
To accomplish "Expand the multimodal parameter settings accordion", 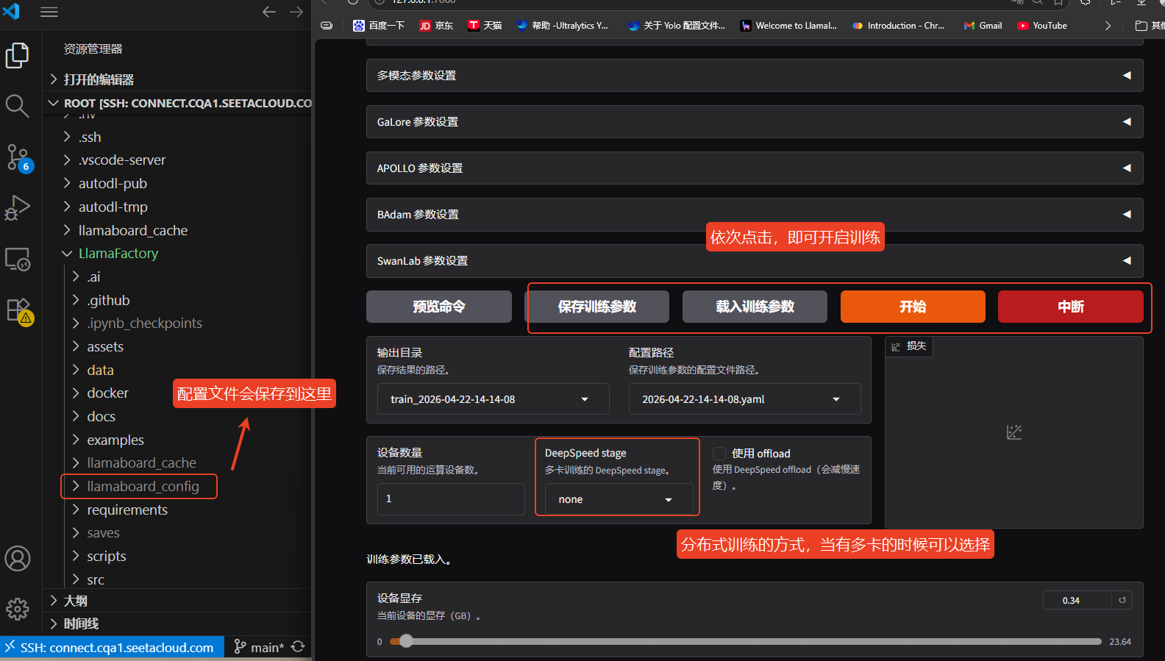I will click(755, 76).
